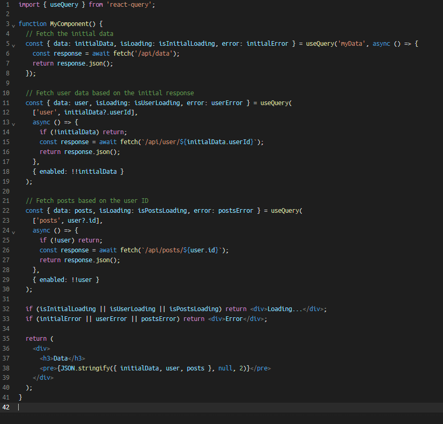Screen dimensions: 443x424
Task: Click the 'myData' query key string
Action: (x=351, y=44)
